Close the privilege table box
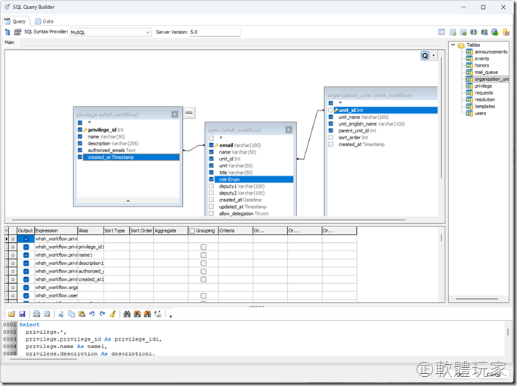Image resolution: width=517 pixels, height=386 pixels. coord(175,114)
